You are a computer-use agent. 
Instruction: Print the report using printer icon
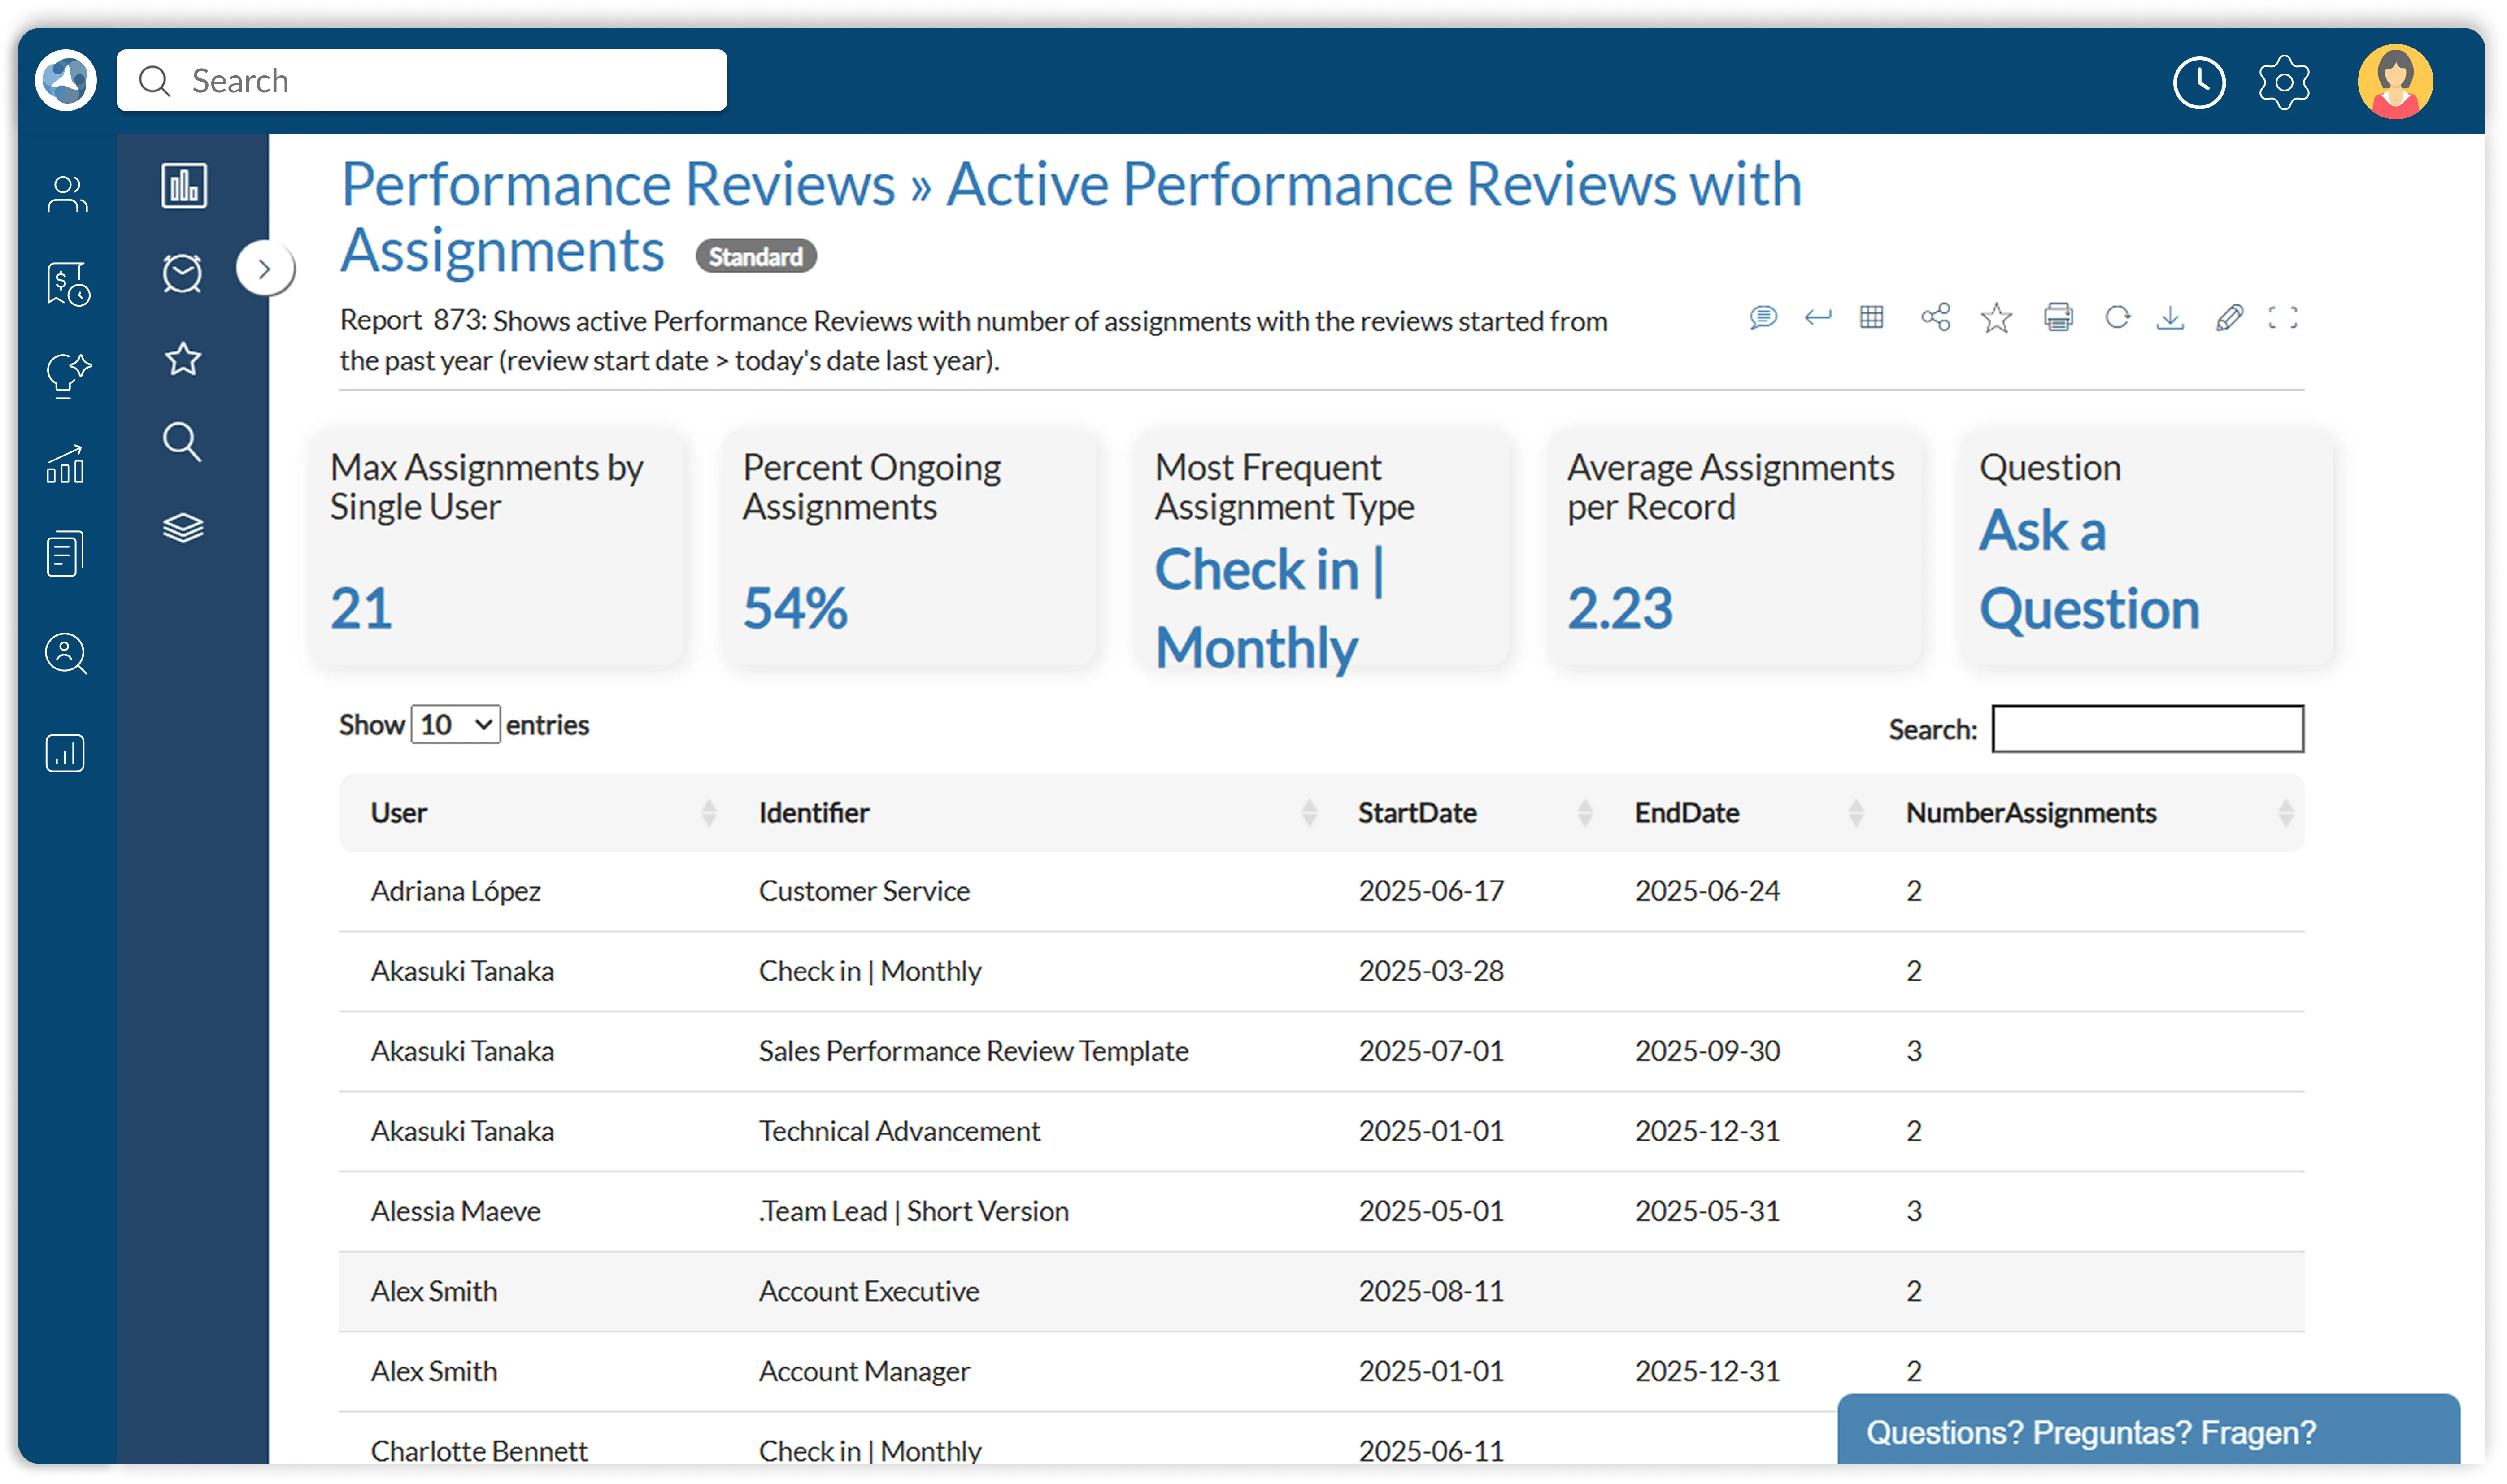2058,318
